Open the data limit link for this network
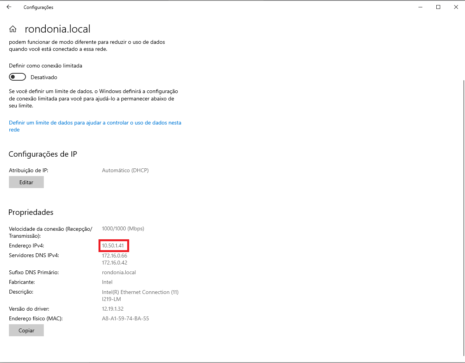Viewport: 465px width, 363px height. (x=95, y=123)
